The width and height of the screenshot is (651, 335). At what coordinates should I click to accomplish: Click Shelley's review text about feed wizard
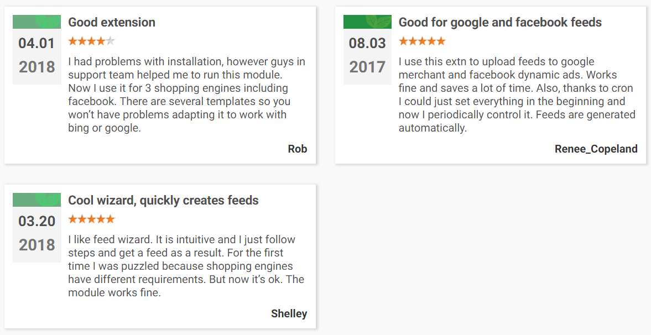(186, 266)
